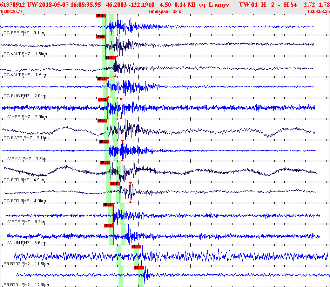Select the iS 1 pick flag on STD BHE trace
This screenshot has height=287, width=330.
click(115, 184)
